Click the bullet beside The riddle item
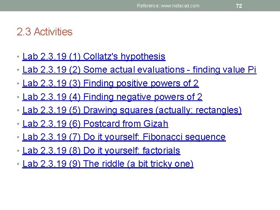 point(19,164)
